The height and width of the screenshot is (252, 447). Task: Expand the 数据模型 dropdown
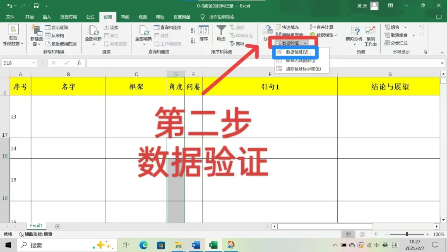tap(336, 35)
